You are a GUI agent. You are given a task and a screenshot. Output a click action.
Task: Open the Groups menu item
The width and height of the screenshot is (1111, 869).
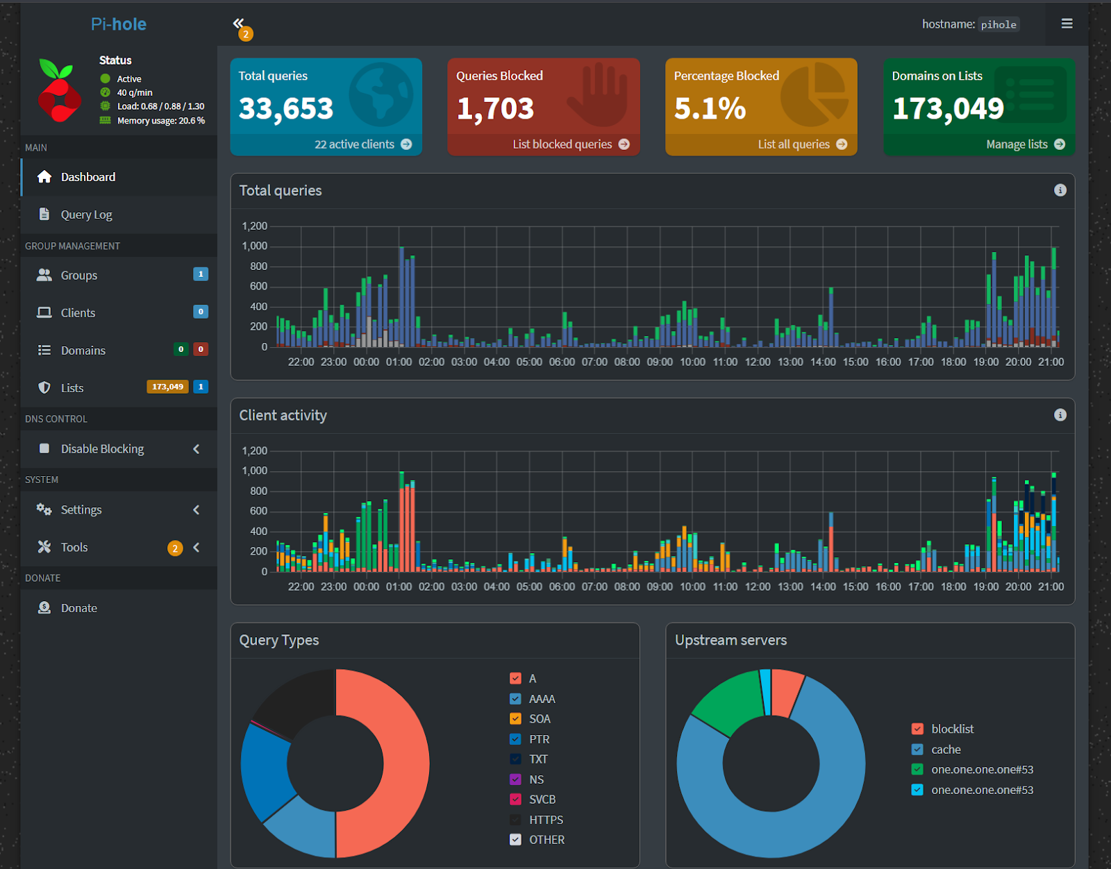click(x=119, y=275)
